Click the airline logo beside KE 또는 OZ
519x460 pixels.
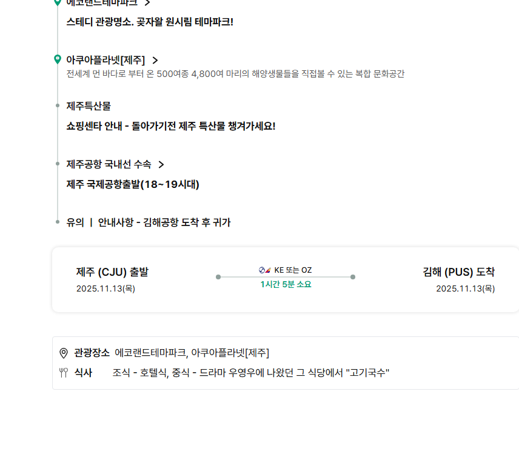click(265, 270)
